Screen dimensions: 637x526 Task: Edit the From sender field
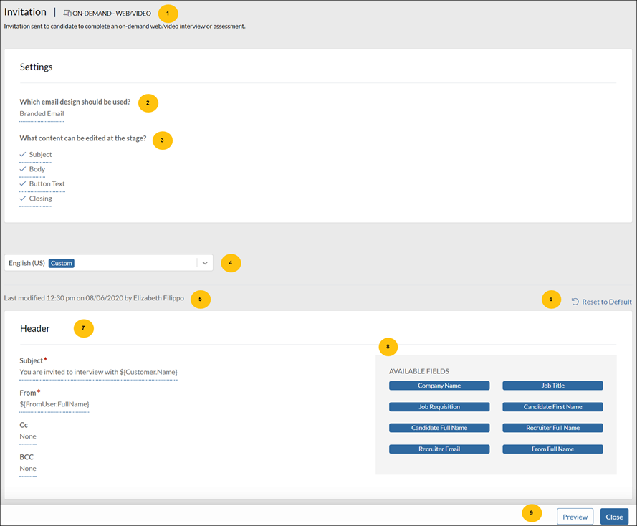click(x=54, y=404)
